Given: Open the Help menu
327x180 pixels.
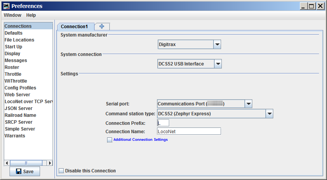Looking at the screenshot, I should click(x=31, y=15).
